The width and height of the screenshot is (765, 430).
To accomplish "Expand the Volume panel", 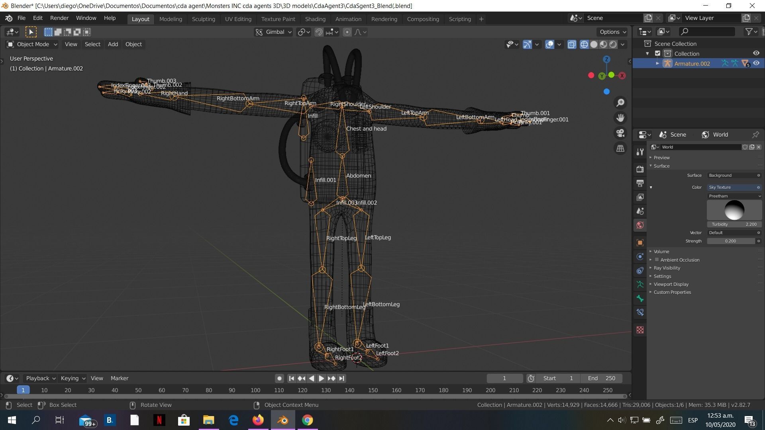I will click(661, 251).
